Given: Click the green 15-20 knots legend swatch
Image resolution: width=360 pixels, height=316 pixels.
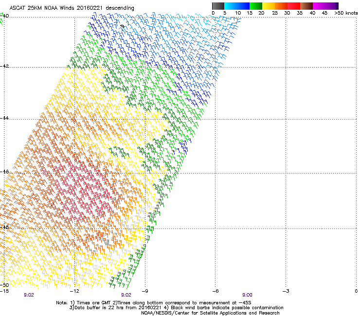Looking at the screenshot, I should pos(256,6).
